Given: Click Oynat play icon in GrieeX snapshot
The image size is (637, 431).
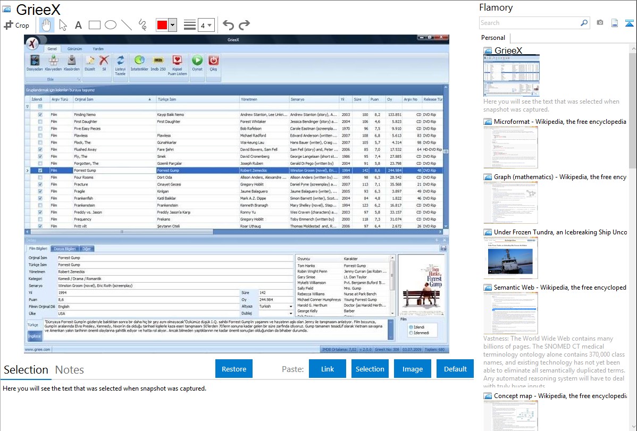Looking at the screenshot, I should (197, 61).
